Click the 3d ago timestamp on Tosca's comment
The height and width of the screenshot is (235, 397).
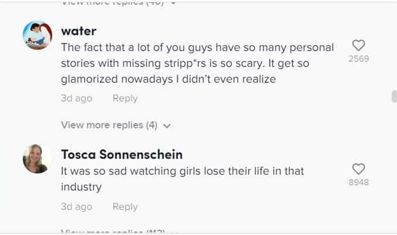76,207
